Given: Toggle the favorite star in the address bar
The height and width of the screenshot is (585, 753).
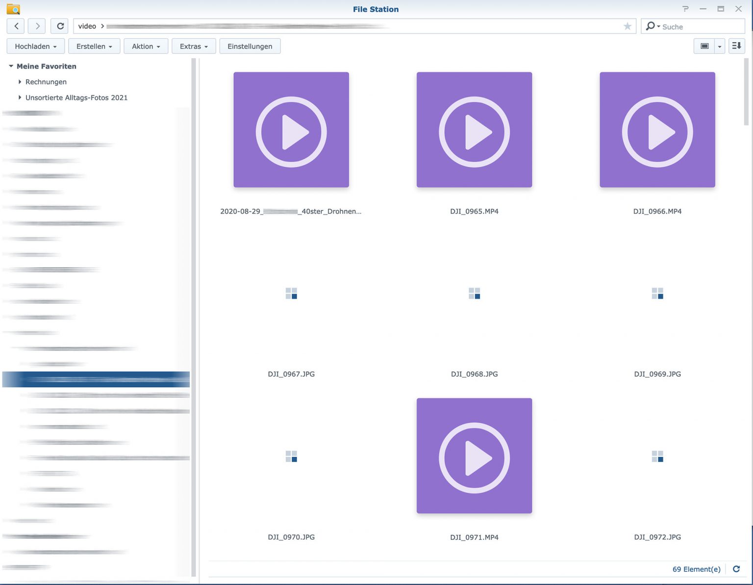Looking at the screenshot, I should pyautogui.click(x=627, y=26).
